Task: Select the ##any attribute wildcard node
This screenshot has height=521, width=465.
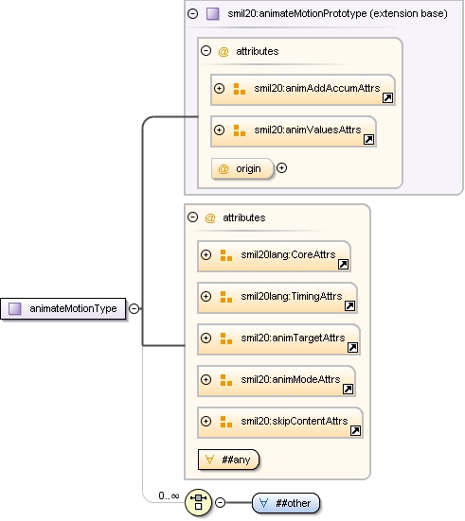Action: click(228, 460)
